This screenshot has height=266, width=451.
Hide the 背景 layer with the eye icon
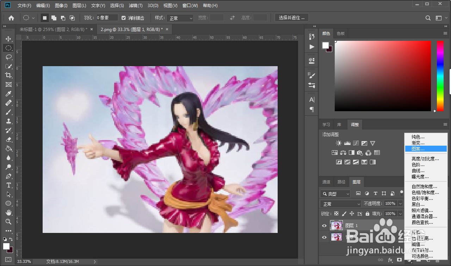tap(325, 237)
